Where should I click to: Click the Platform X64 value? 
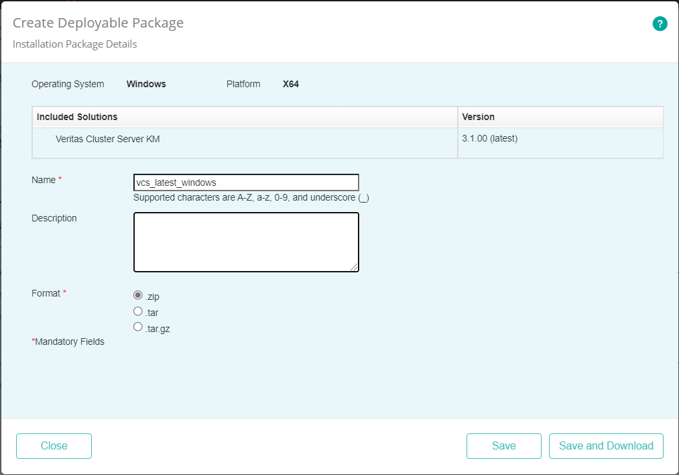click(x=290, y=84)
